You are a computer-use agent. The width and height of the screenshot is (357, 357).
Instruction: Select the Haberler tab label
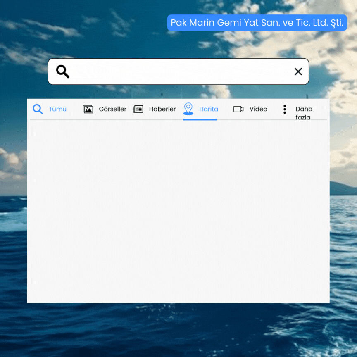[162, 109]
